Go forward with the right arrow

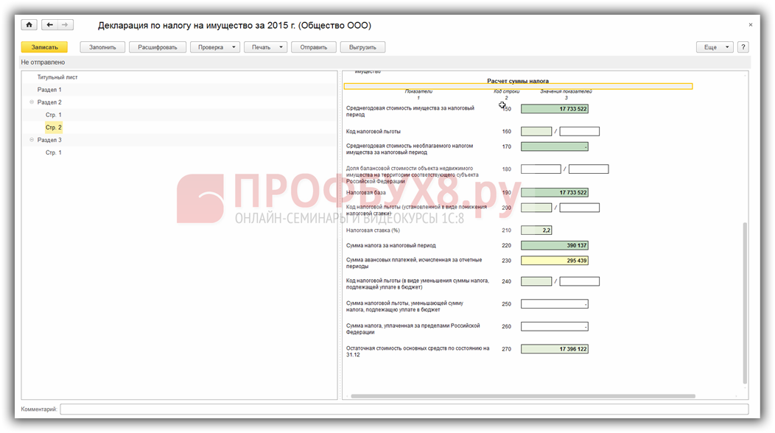click(x=65, y=25)
